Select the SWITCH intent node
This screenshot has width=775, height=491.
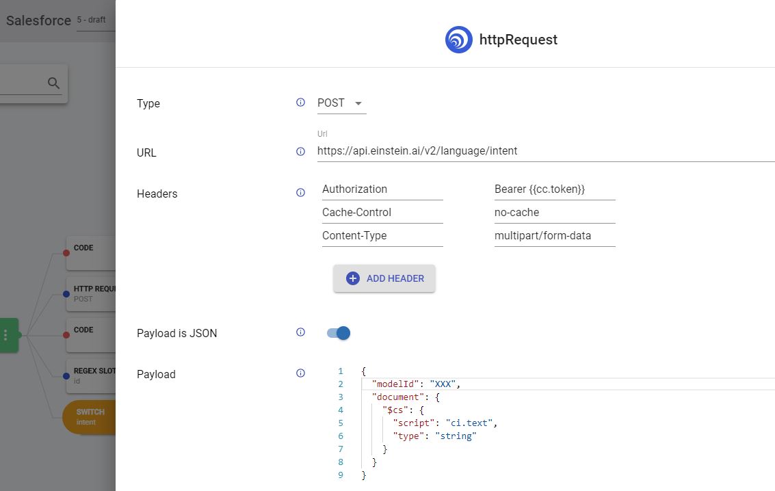point(89,417)
